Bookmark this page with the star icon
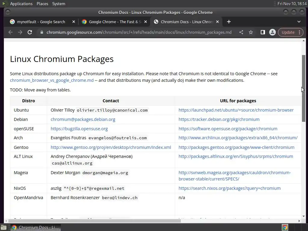308x231 pixels. tap(251, 32)
